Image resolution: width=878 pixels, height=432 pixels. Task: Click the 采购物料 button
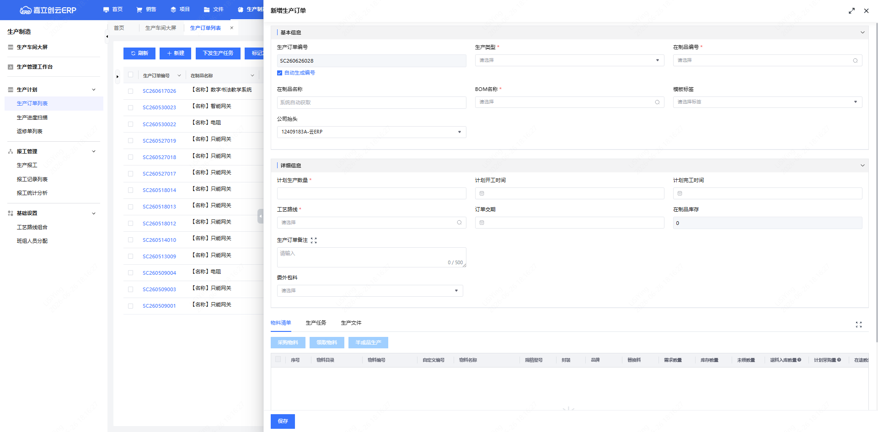[x=288, y=342]
